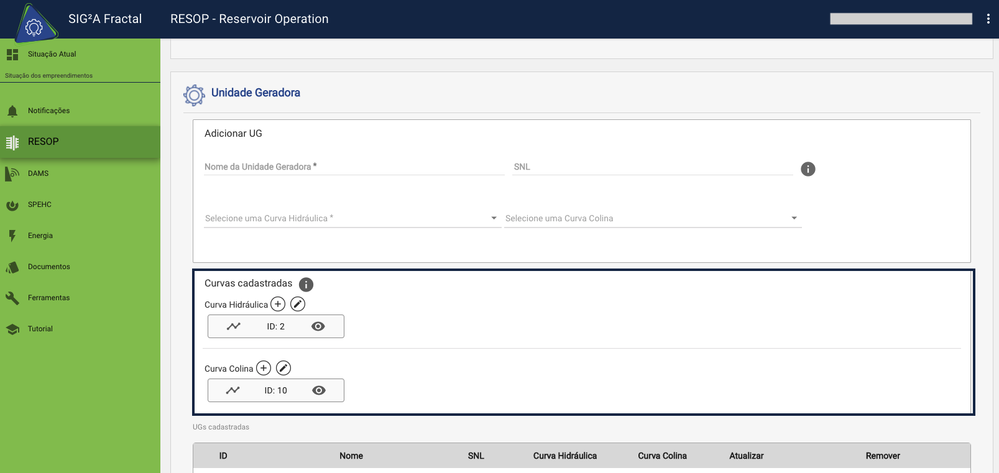Image resolution: width=999 pixels, height=473 pixels.
Task: Expand the Selecione uma Curva Colina dropdown
Action: 652,218
